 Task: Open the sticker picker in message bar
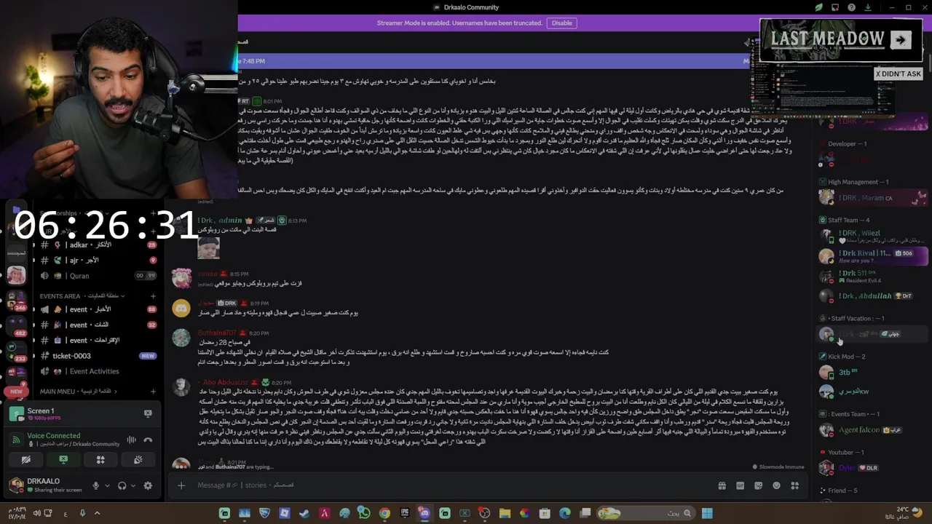tap(758, 485)
